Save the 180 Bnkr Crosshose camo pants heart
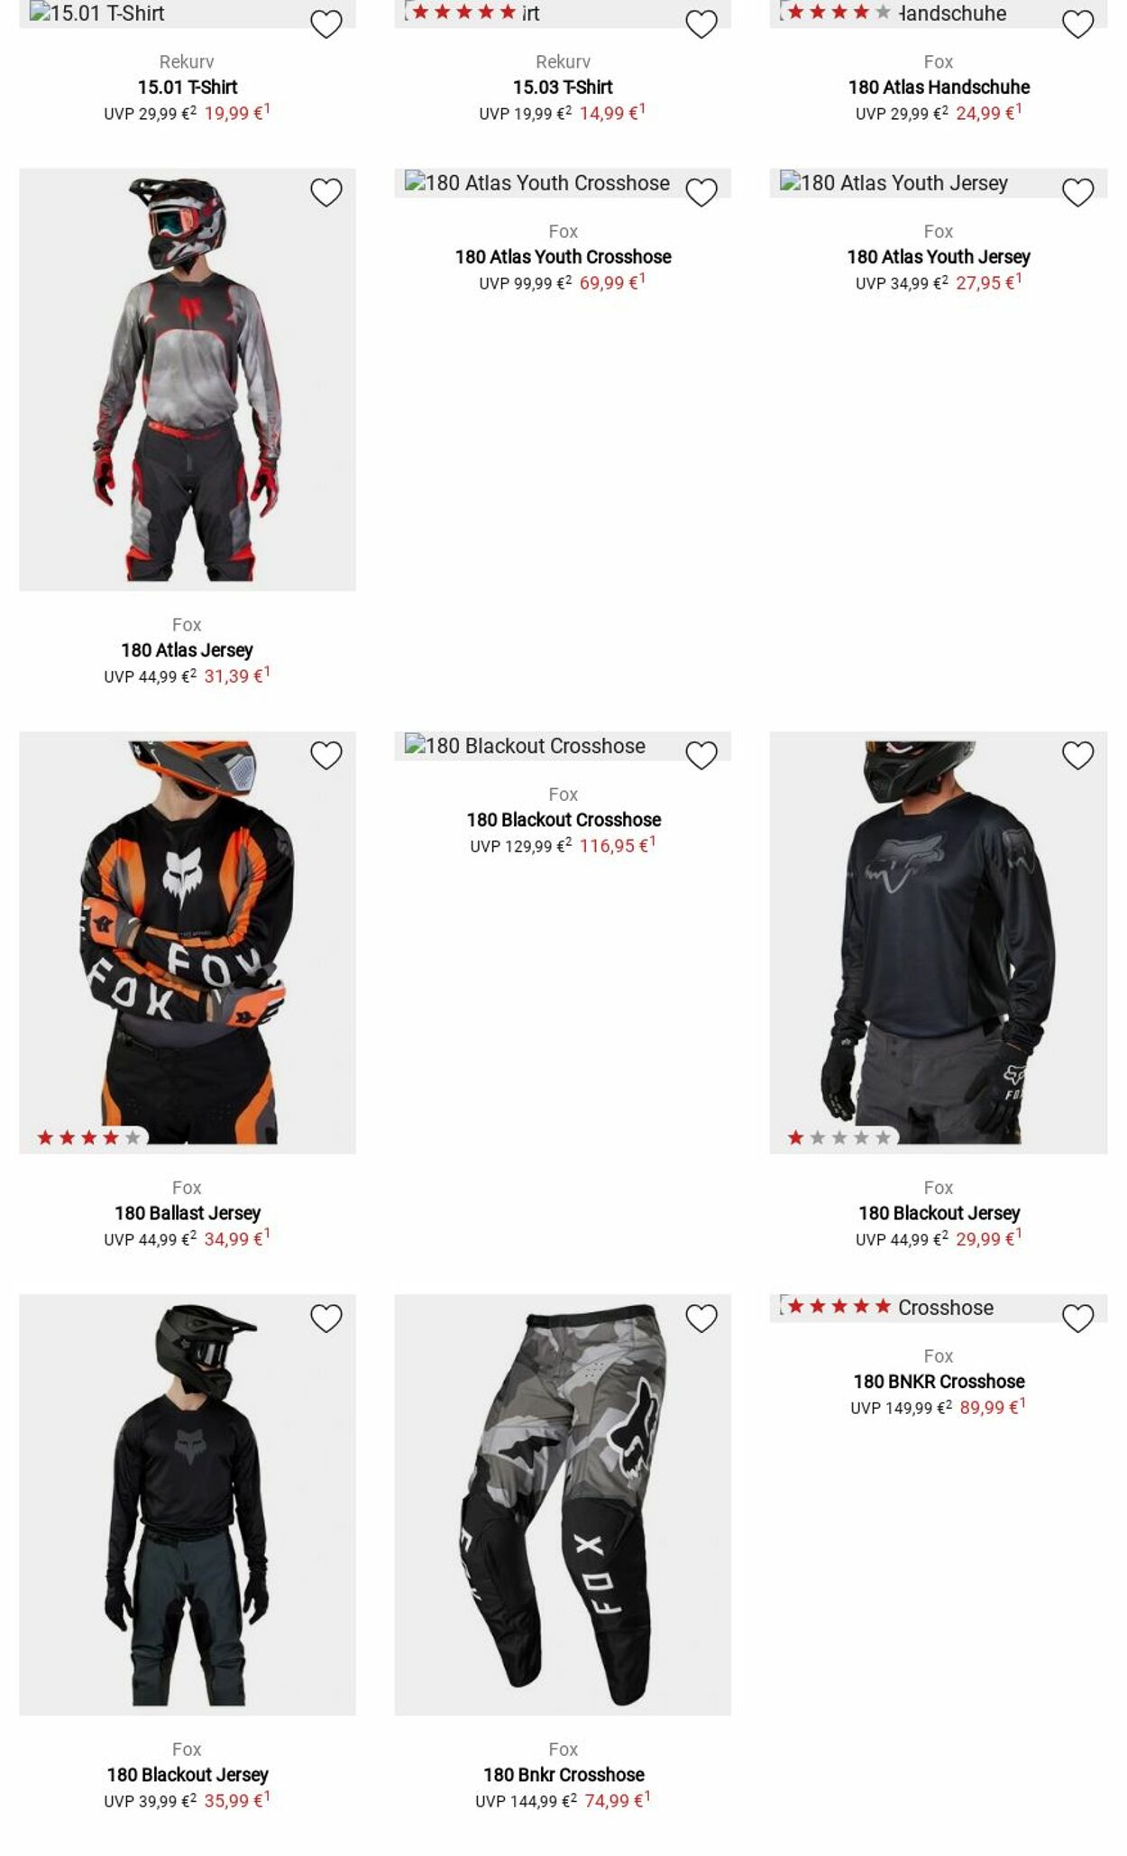 coord(701,1318)
